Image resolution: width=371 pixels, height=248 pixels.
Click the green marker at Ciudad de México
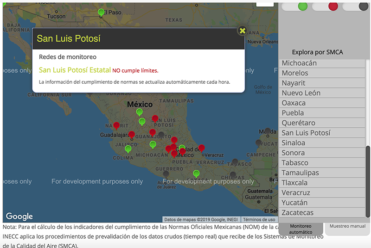coord(182,148)
